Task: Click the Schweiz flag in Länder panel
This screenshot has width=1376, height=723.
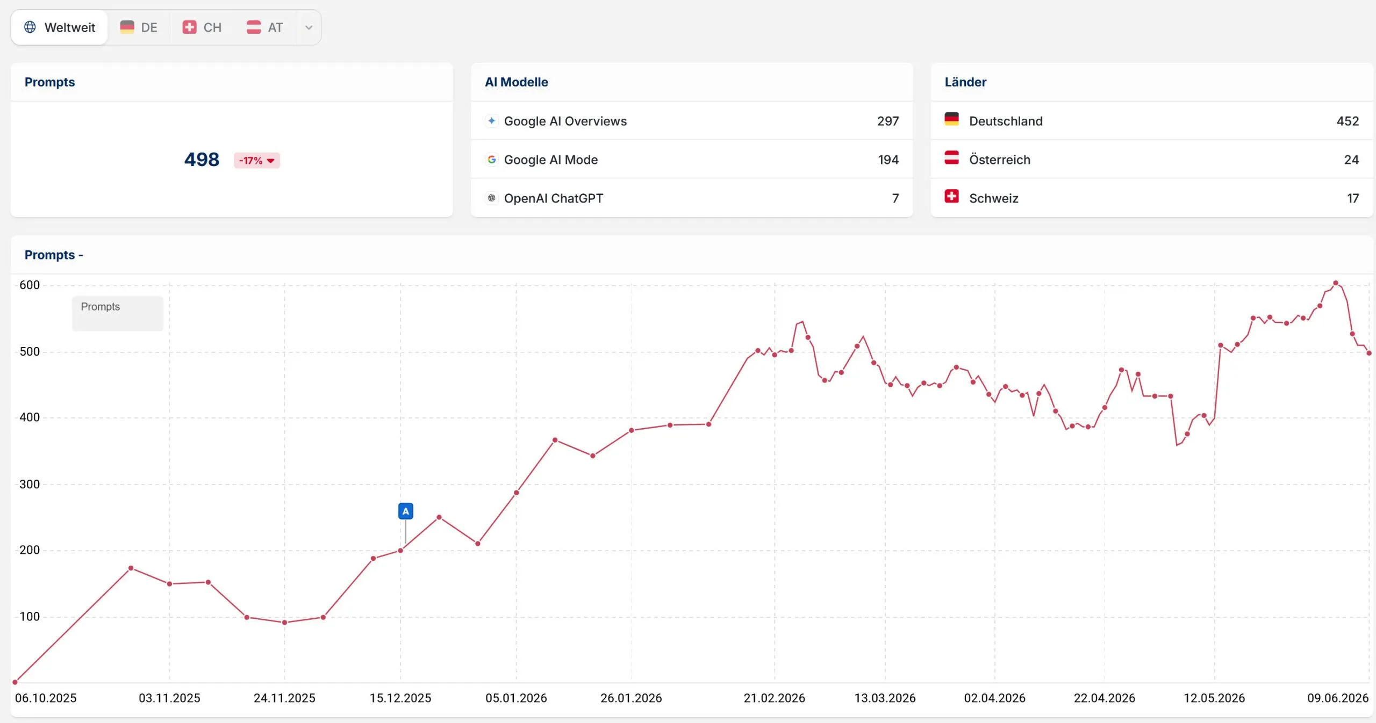Action: point(951,197)
